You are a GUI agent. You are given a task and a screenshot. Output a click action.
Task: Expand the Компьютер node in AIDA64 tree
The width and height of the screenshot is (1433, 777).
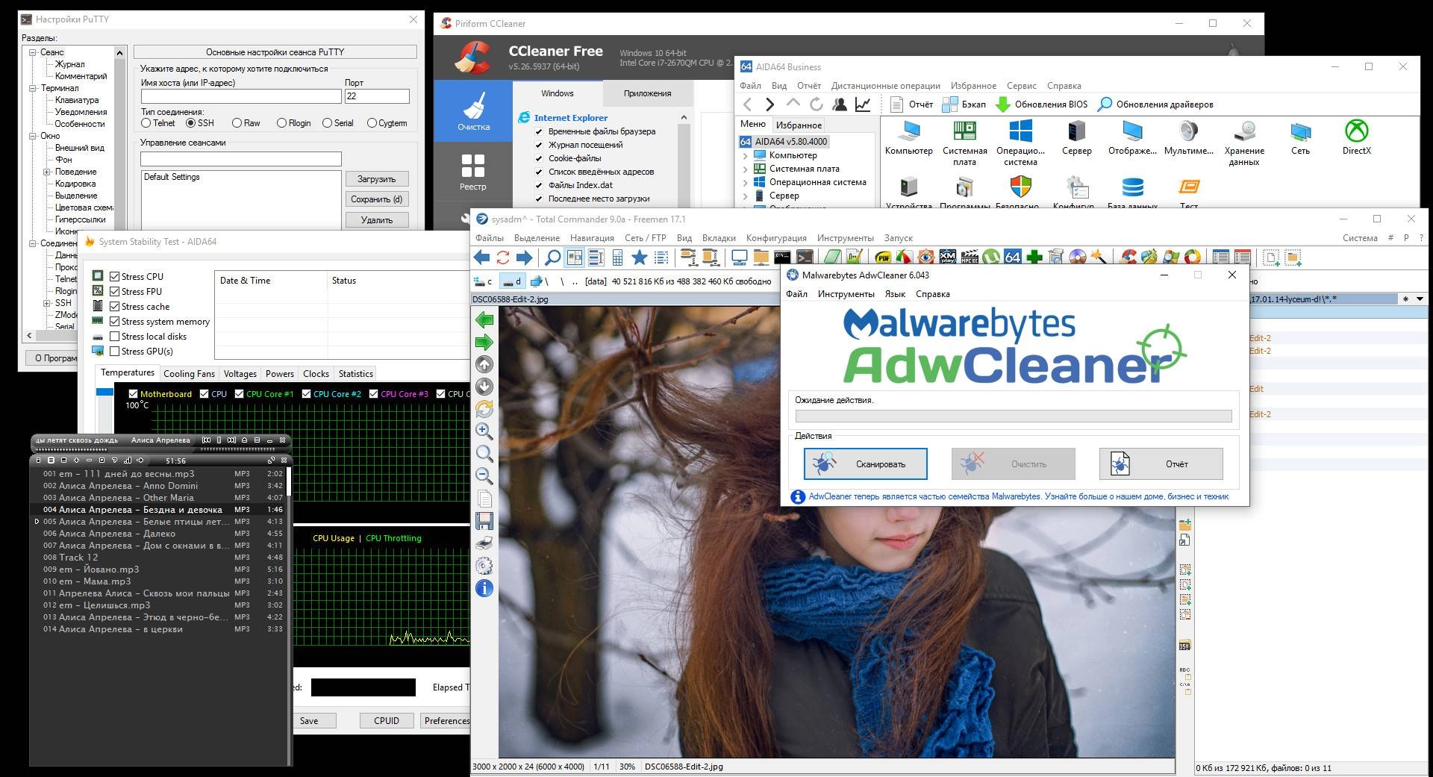[x=745, y=155]
